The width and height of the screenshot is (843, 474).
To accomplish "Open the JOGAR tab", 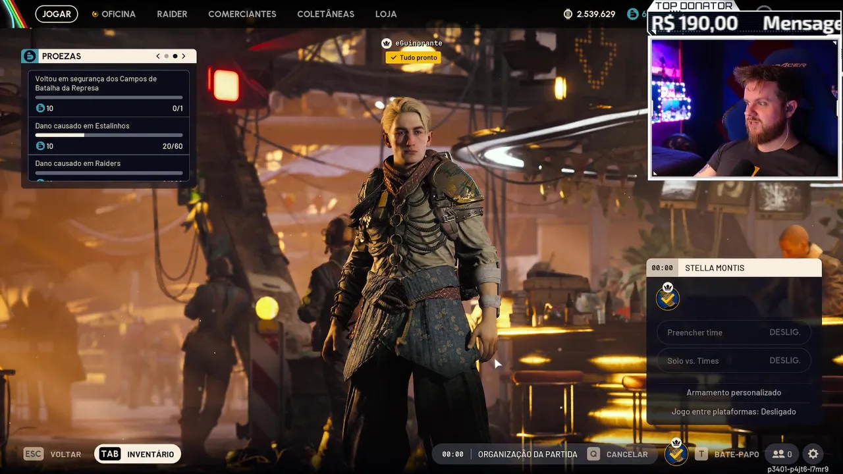I will click(x=57, y=14).
